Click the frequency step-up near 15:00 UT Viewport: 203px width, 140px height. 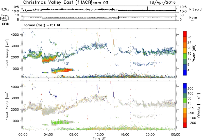119,17
